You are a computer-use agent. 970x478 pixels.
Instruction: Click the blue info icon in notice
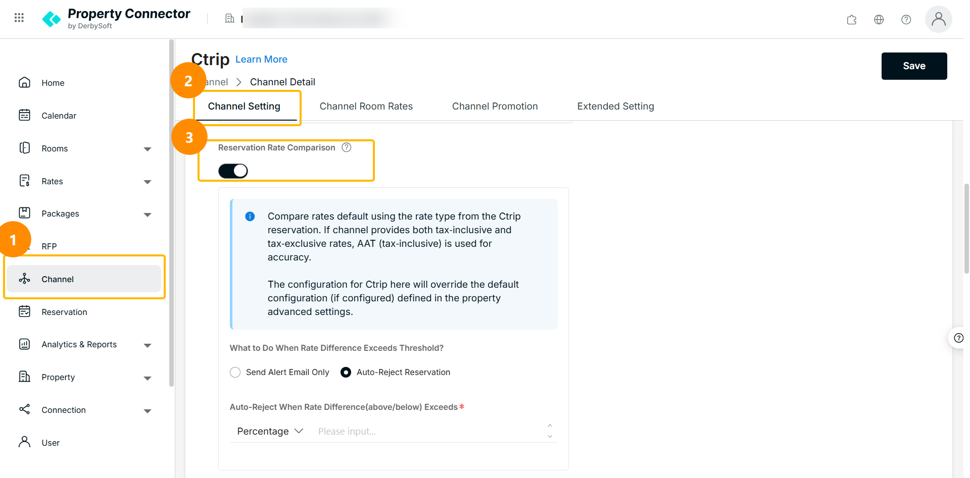250,217
